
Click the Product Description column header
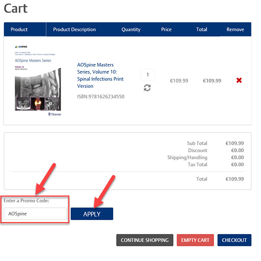(74, 30)
